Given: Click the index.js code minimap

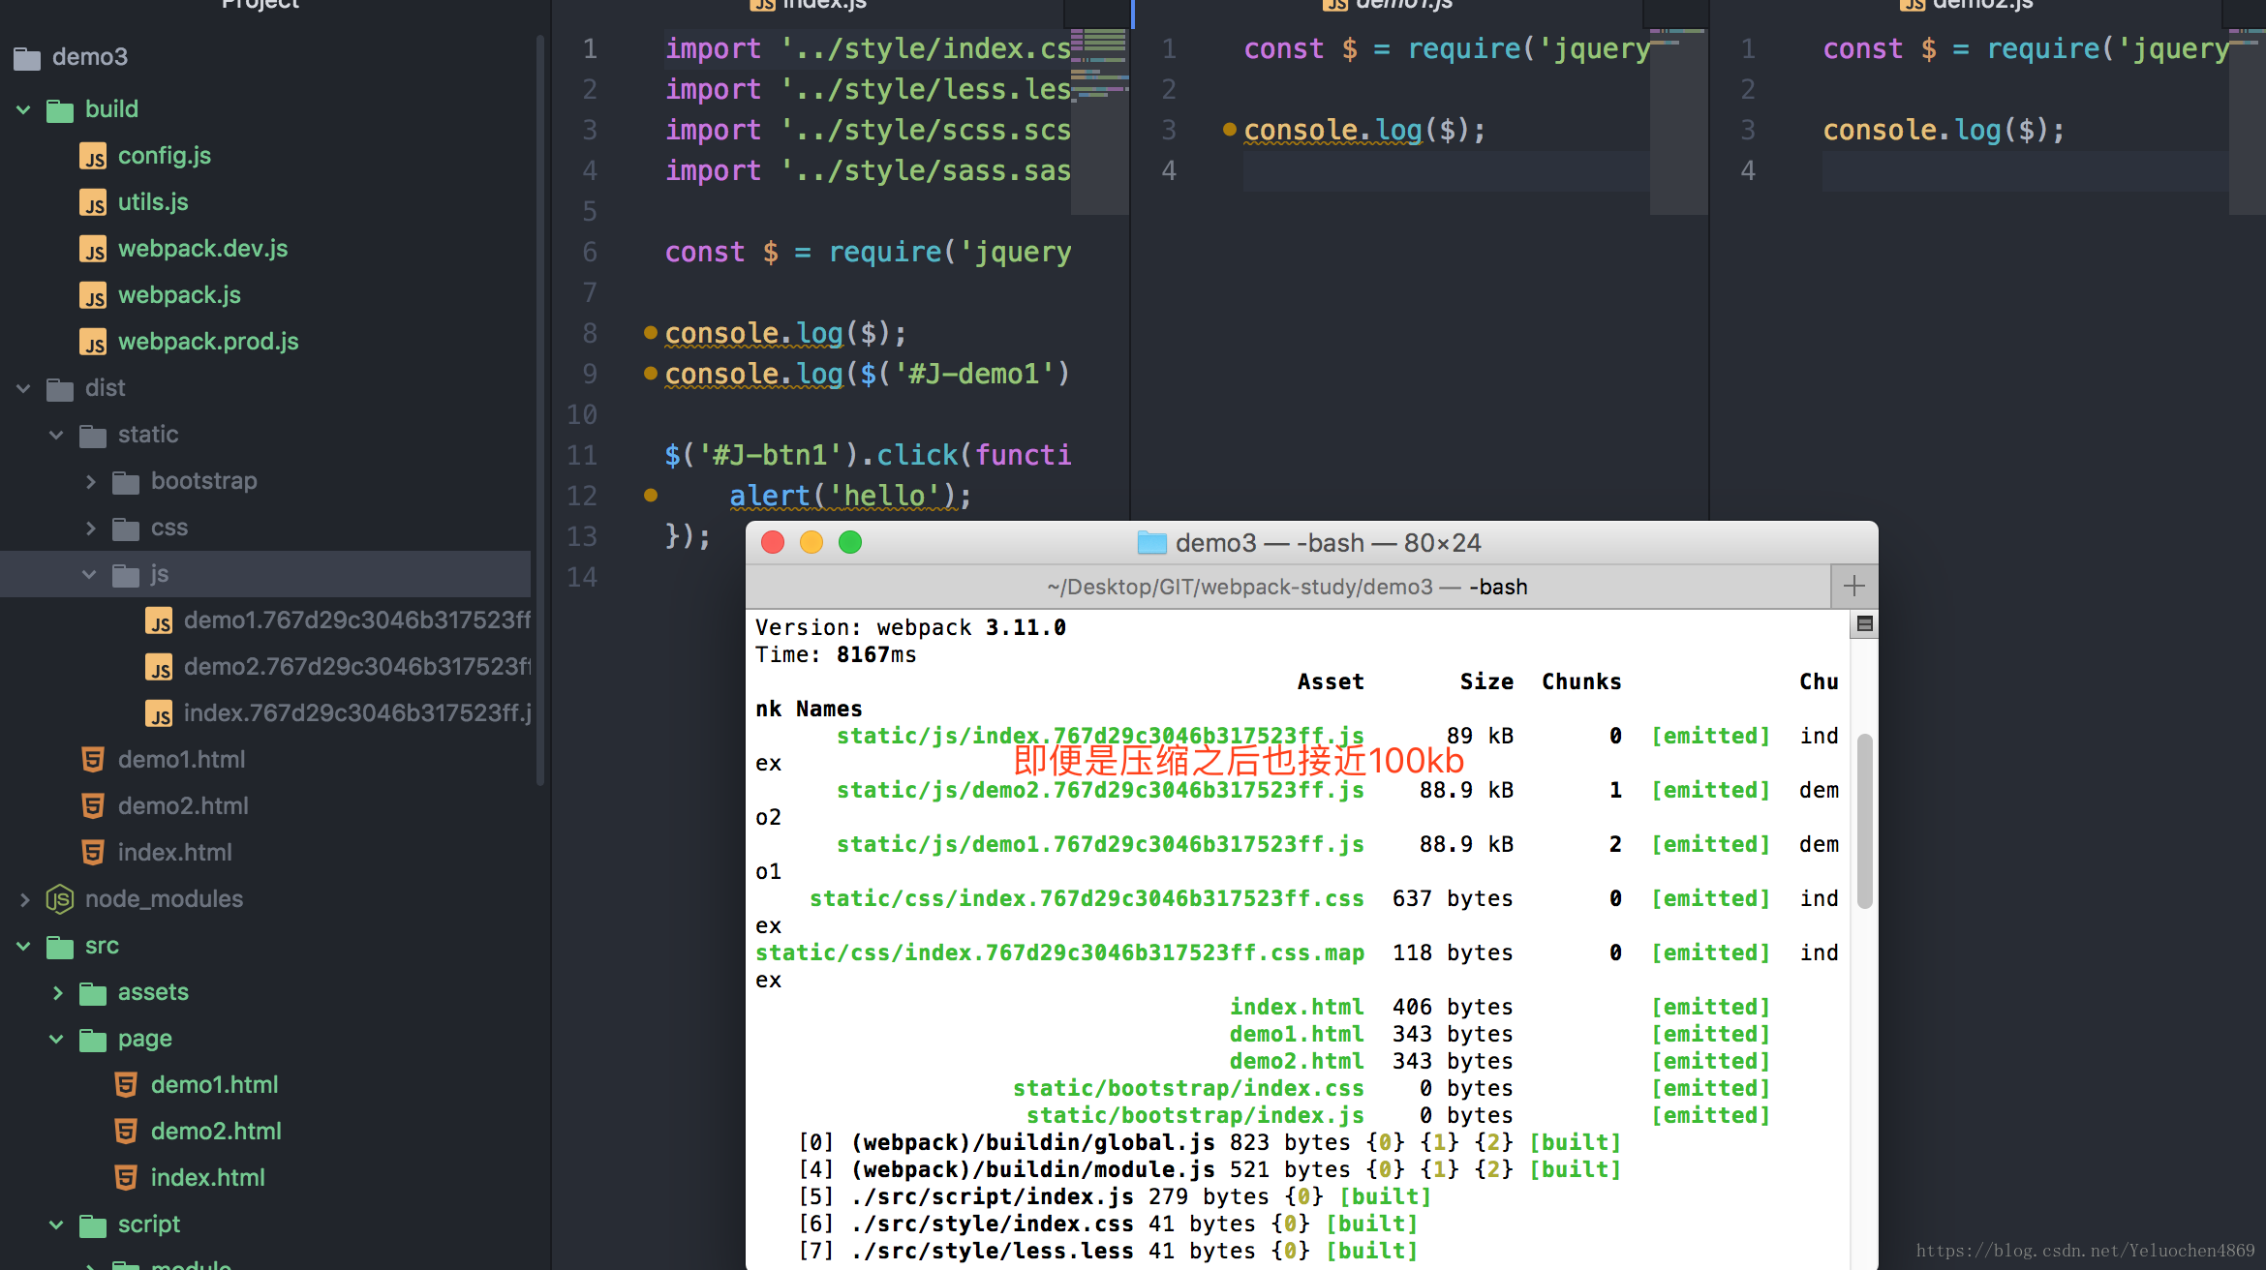Looking at the screenshot, I should click(x=1100, y=68).
